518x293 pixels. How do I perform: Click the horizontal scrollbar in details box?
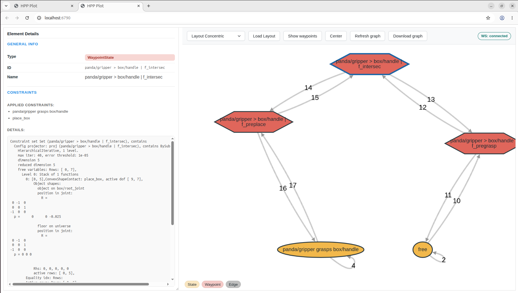80,284
